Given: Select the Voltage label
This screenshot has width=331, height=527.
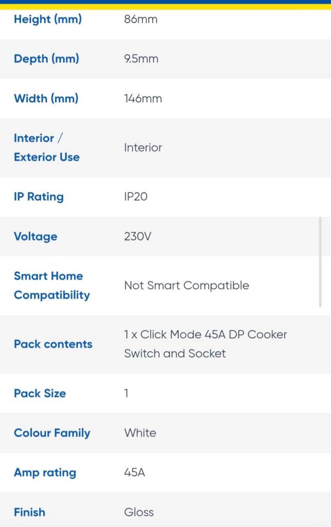Looking at the screenshot, I should click(x=36, y=236).
